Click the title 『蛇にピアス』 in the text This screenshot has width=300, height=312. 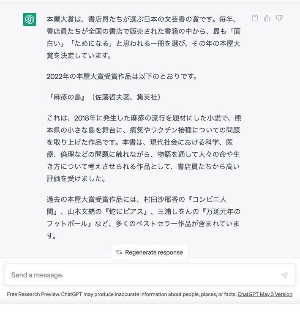(126, 212)
